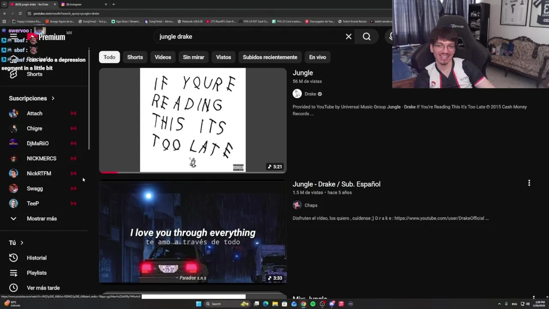Open the rainy car lyric video thumbnail
The height and width of the screenshot is (309, 549).
pos(193,232)
